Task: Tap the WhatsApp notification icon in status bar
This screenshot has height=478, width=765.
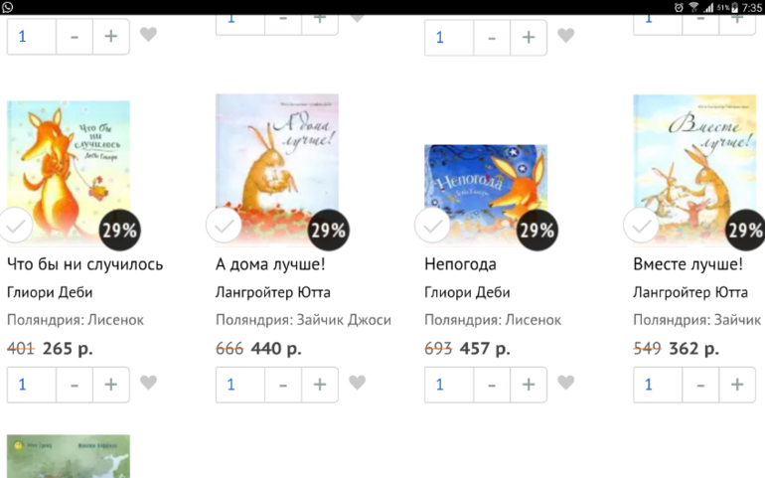Action: pyautogui.click(x=7, y=7)
